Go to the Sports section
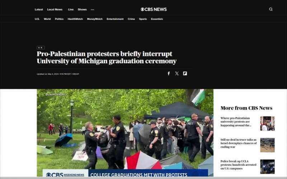 (x=143, y=19)
